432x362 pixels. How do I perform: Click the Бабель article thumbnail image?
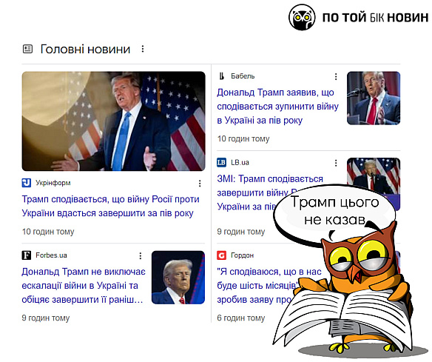[x=374, y=98]
